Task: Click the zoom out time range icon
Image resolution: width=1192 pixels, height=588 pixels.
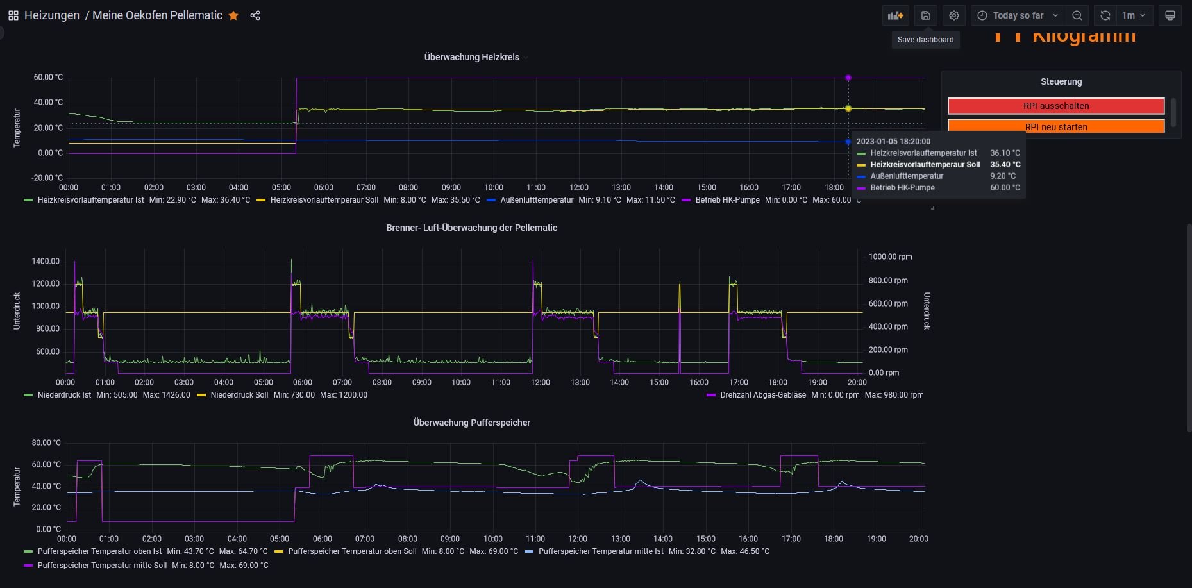Action: click(x=1077, y=15)
